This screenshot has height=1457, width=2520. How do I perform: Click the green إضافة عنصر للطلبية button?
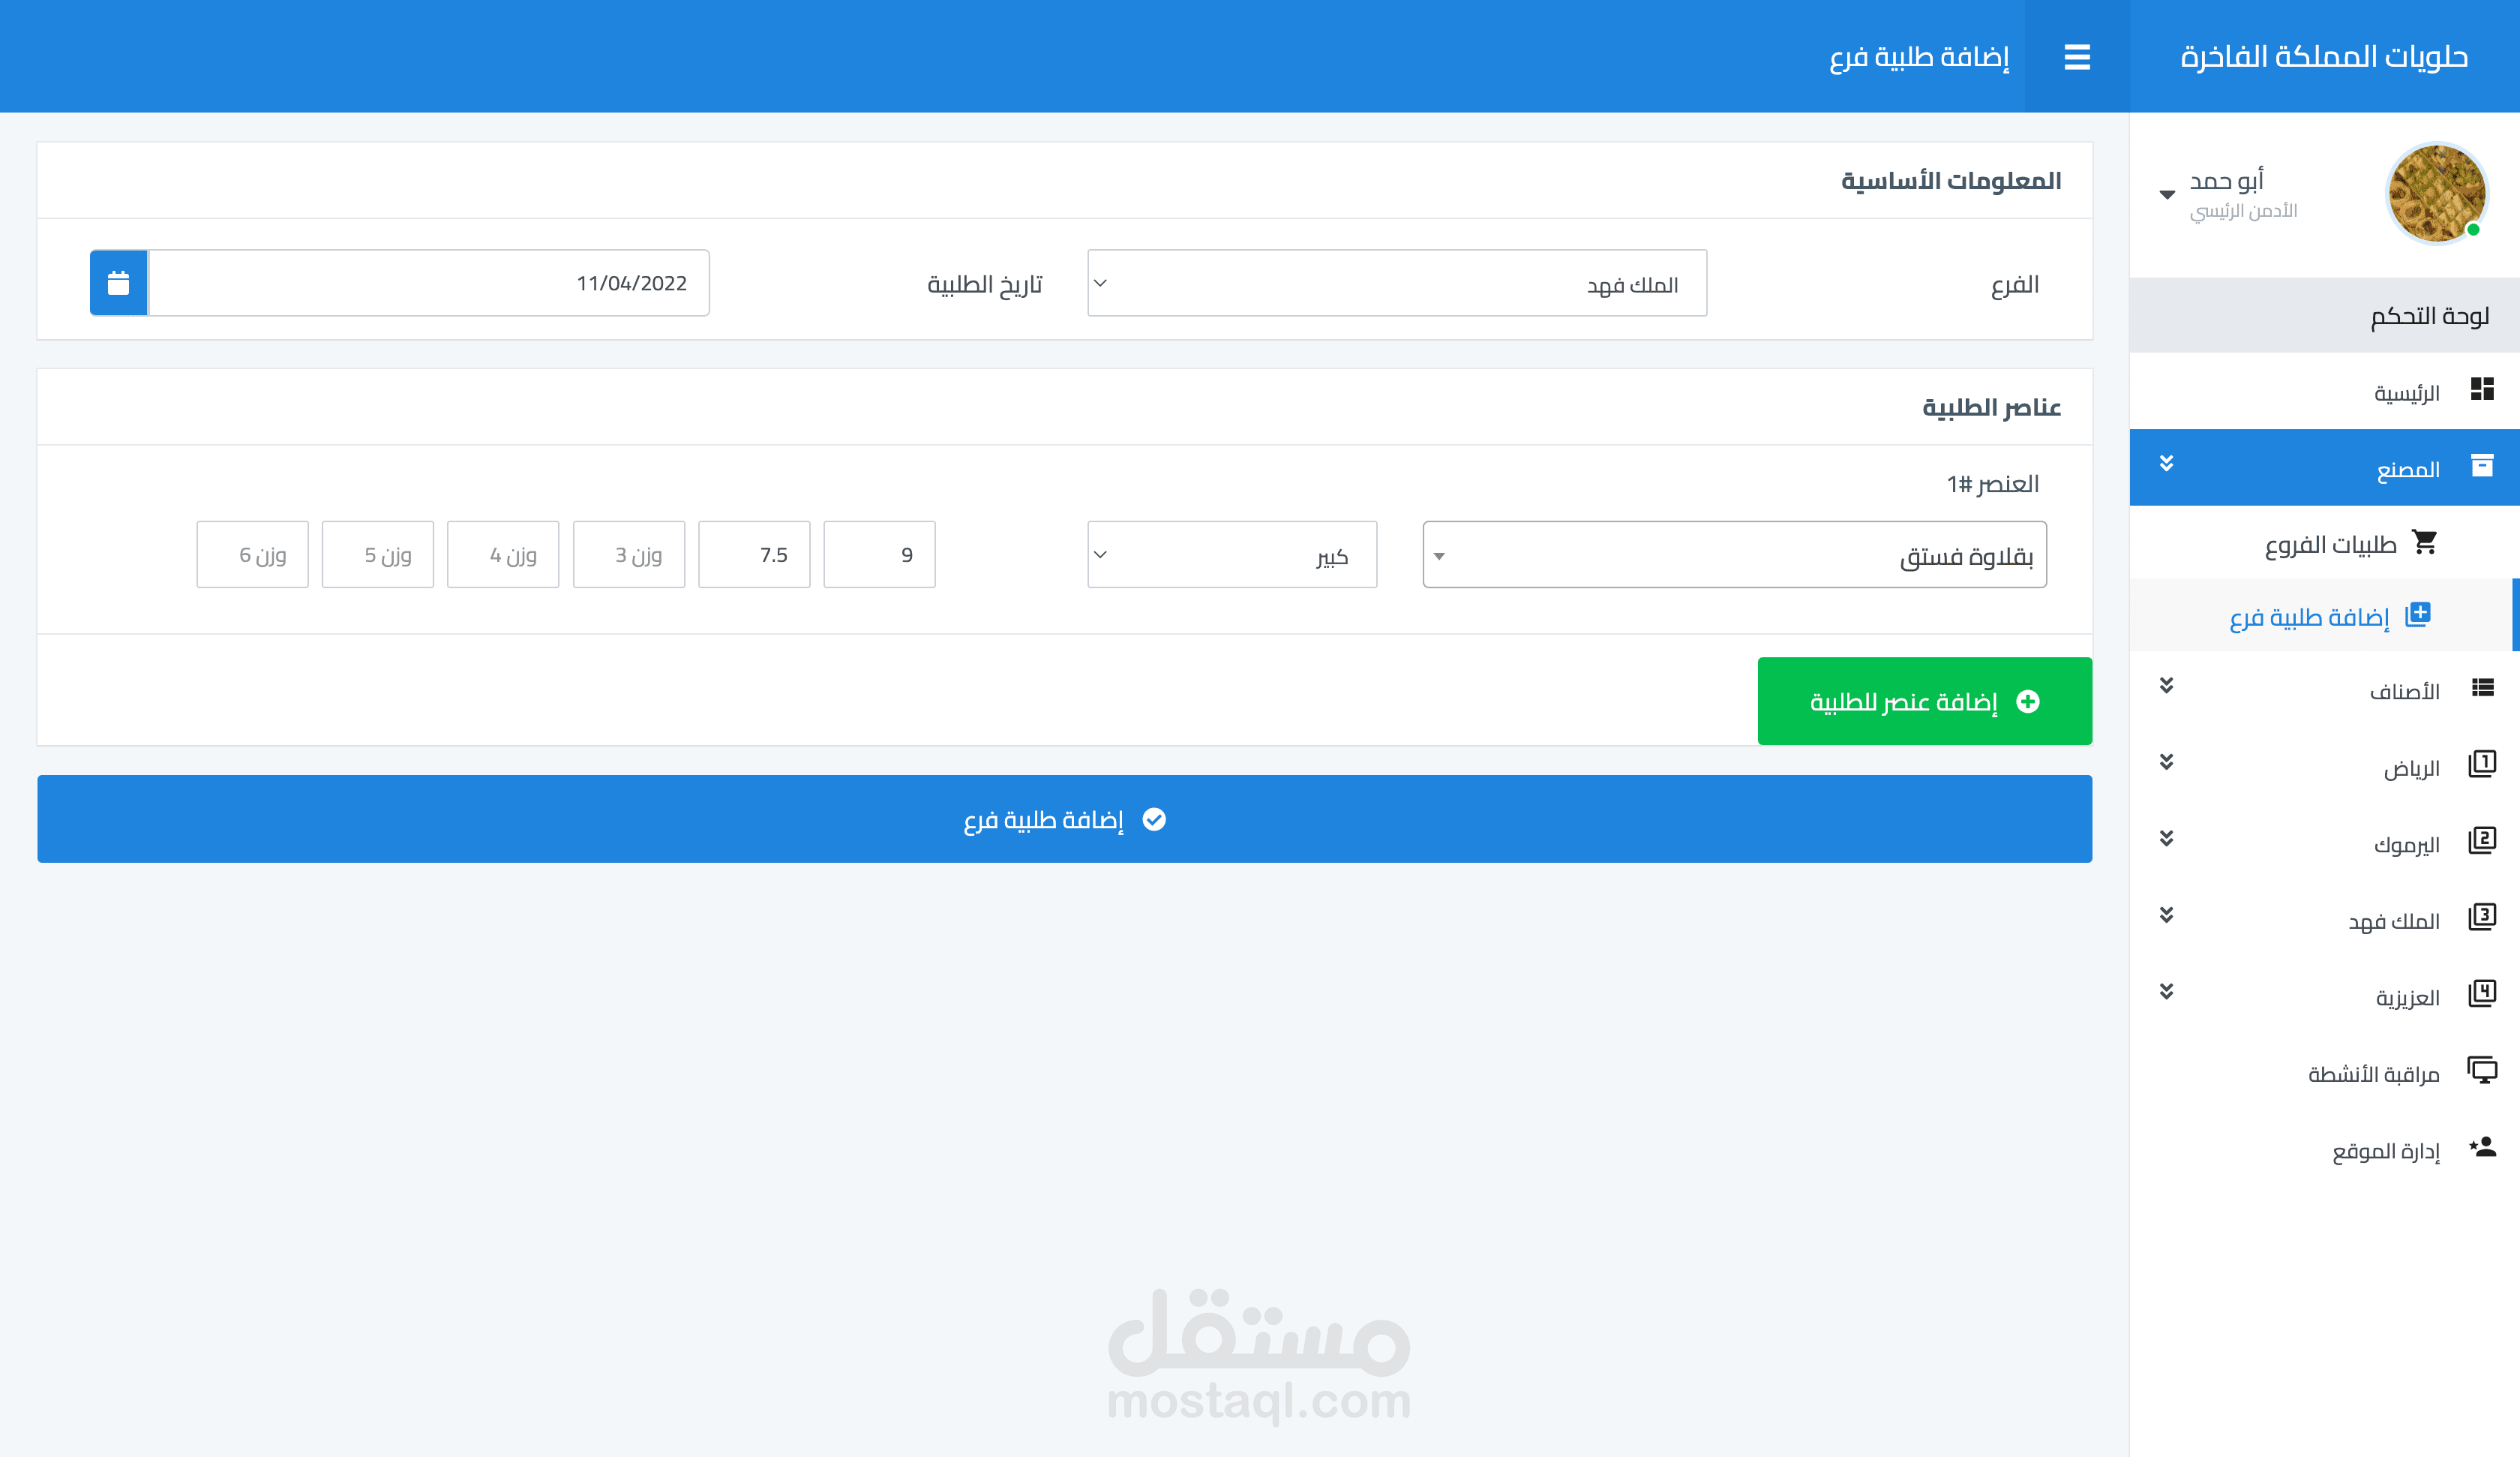[x=1924, y=701]
